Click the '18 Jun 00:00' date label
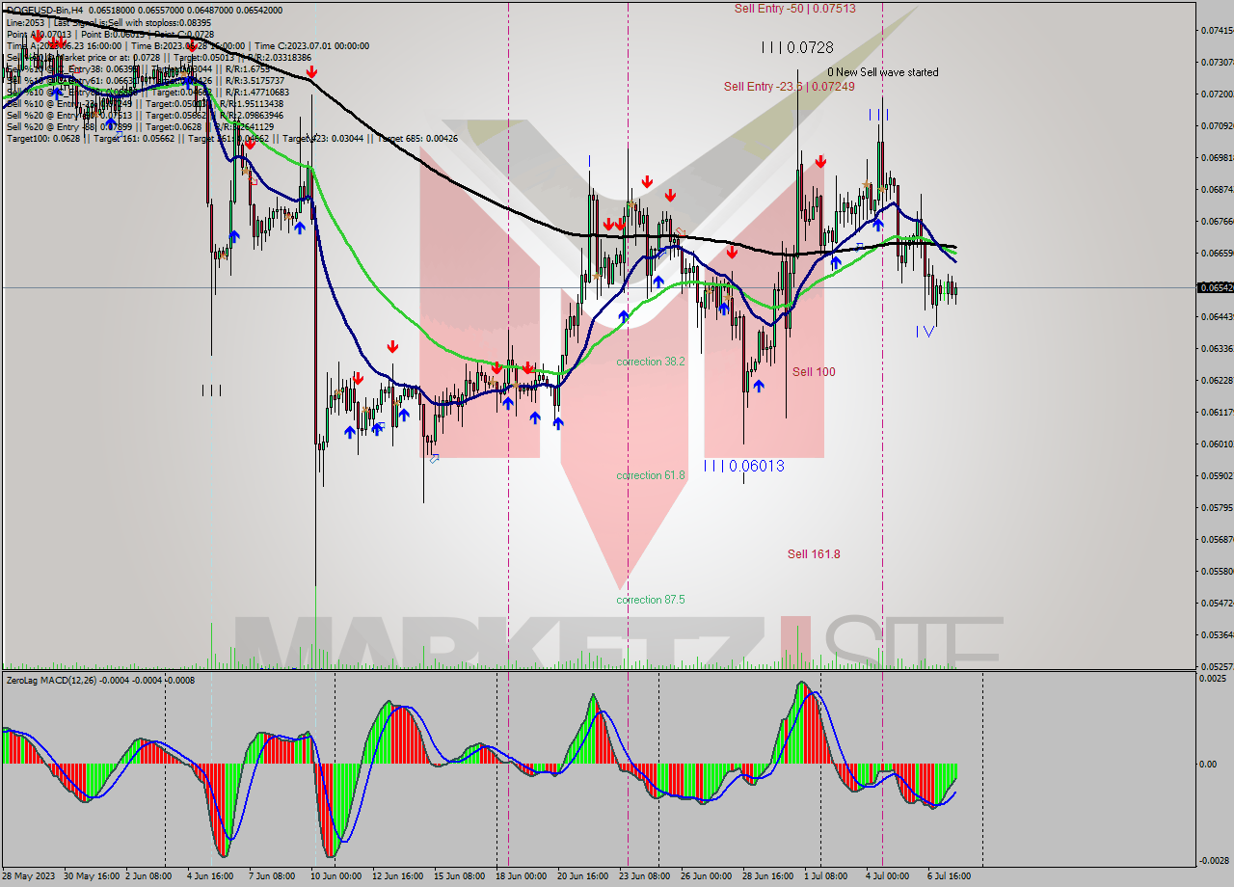1234x887 pixels. [x=520, y=876]
